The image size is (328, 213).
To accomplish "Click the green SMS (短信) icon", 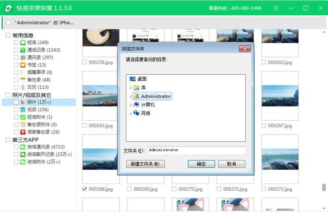I will (x=23, y=43).
